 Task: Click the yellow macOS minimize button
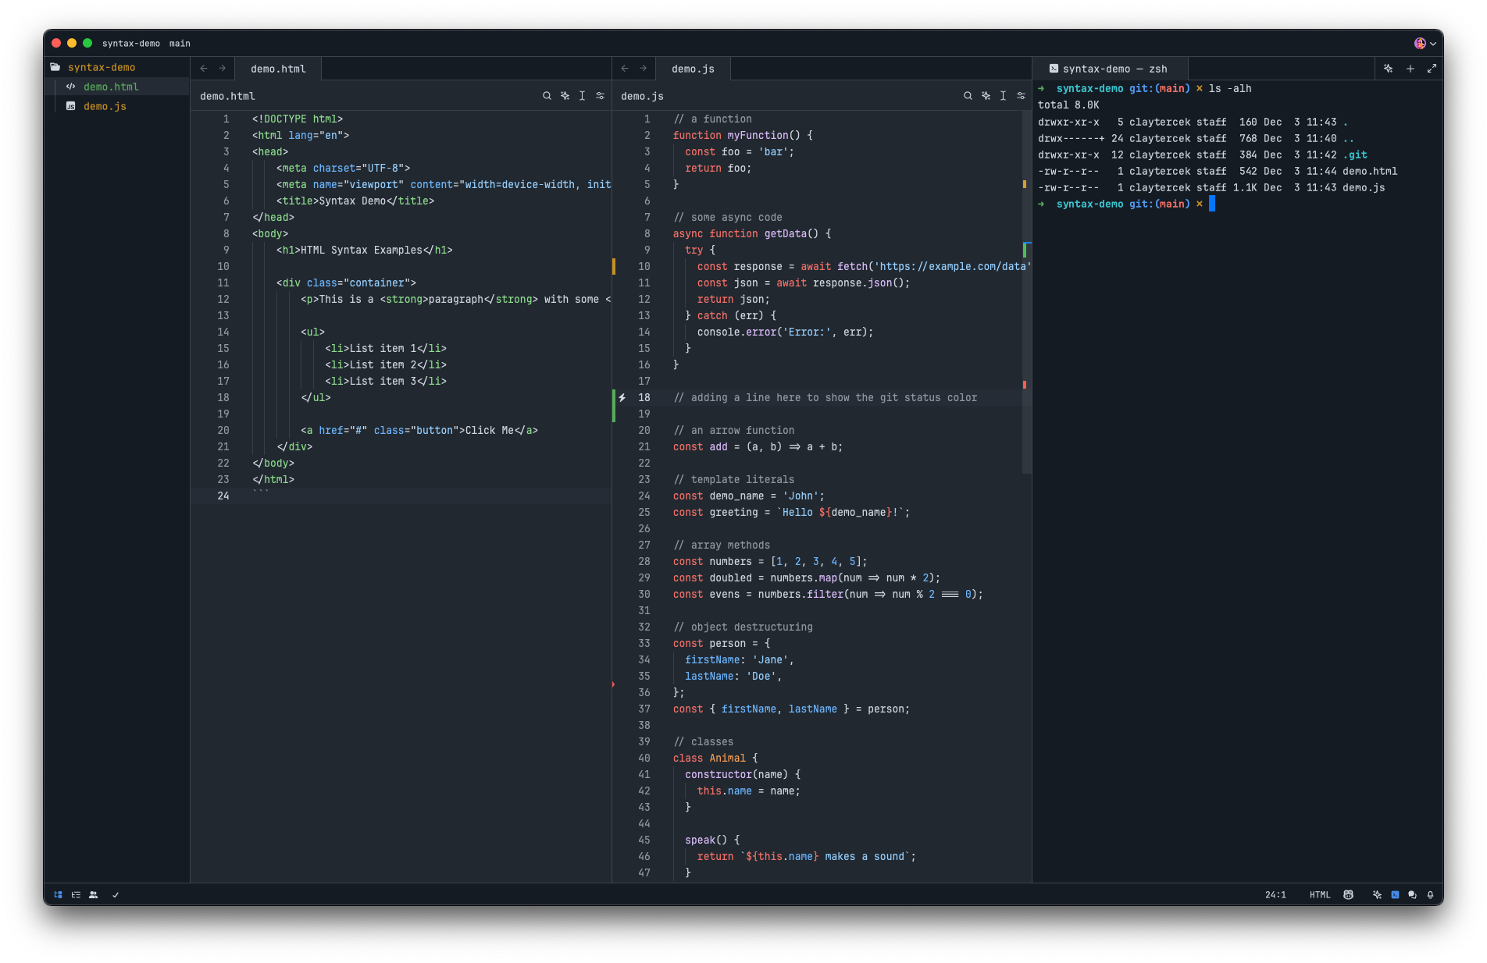pyautogui.click(x=72, y=44)
